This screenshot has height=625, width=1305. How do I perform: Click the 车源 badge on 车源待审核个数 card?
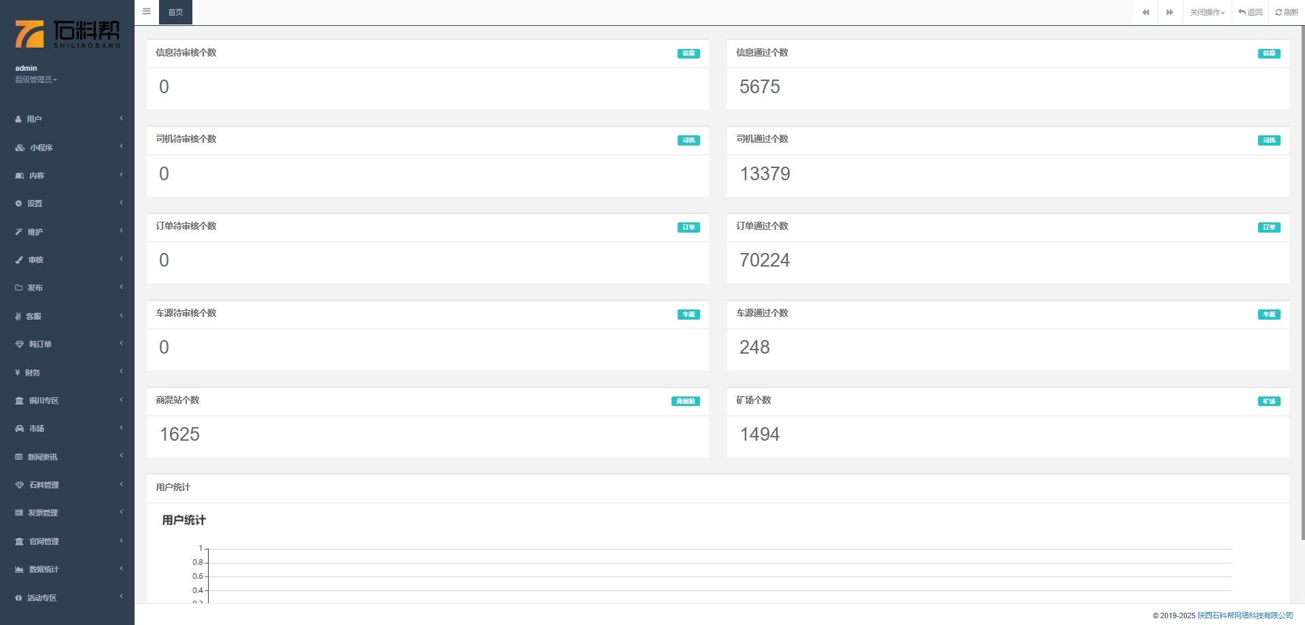coord(689,314)
